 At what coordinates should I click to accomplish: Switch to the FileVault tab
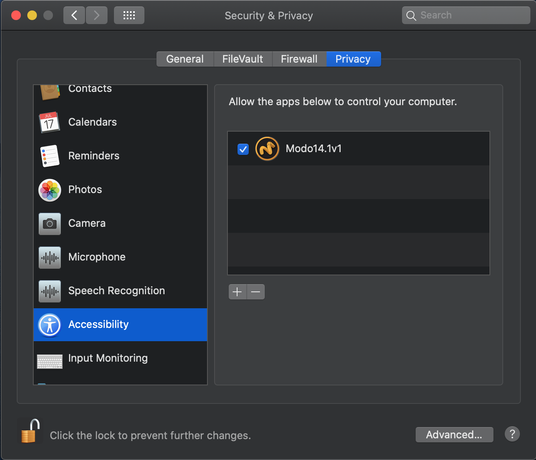[243, 59]
